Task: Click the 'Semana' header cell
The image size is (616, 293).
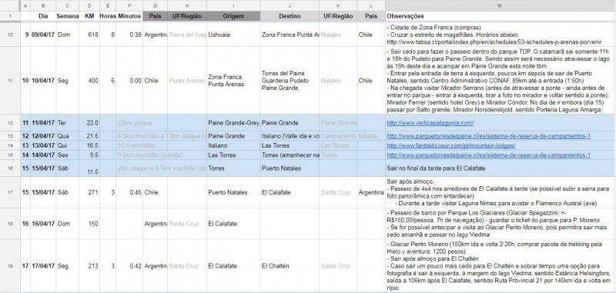Action: (68, 16)
